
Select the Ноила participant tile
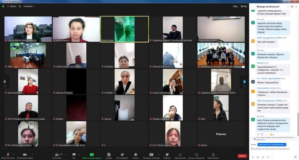coord(221,134)
